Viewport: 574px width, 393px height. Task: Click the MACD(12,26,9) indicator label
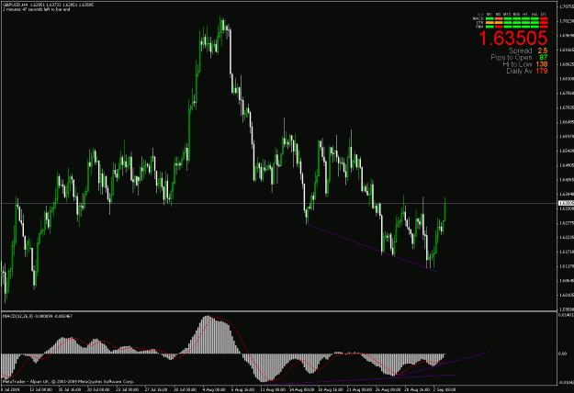(38, 316)
